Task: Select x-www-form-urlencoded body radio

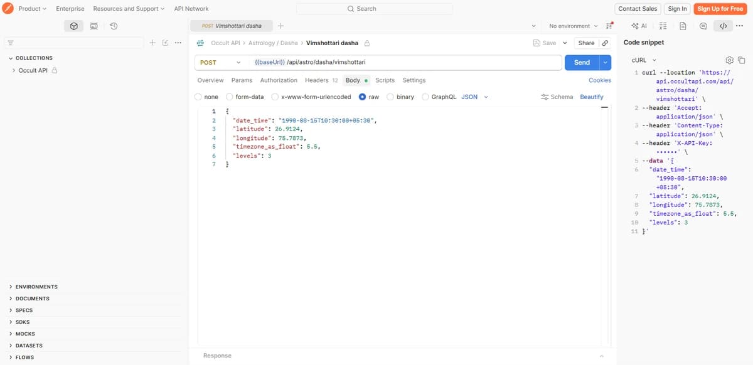Action: point(275,97)
